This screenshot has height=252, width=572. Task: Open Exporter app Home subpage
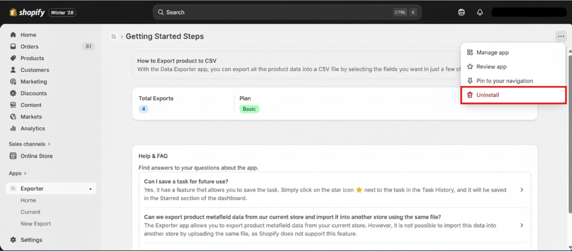[x=28, y=200]
